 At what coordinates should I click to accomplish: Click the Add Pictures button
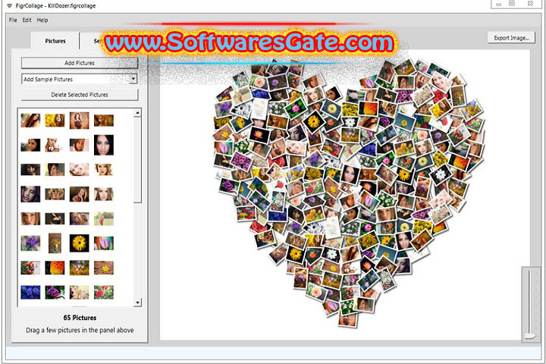[80, 63]
